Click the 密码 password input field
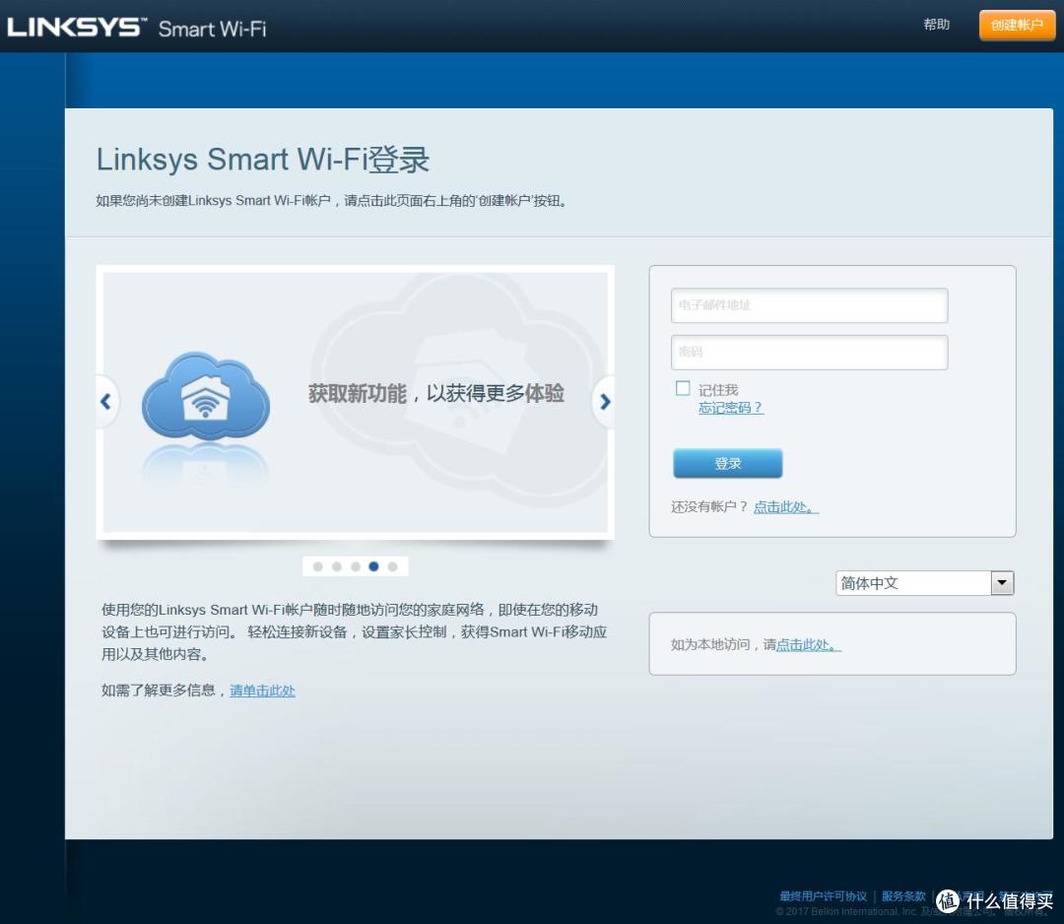 coord(808,352)
